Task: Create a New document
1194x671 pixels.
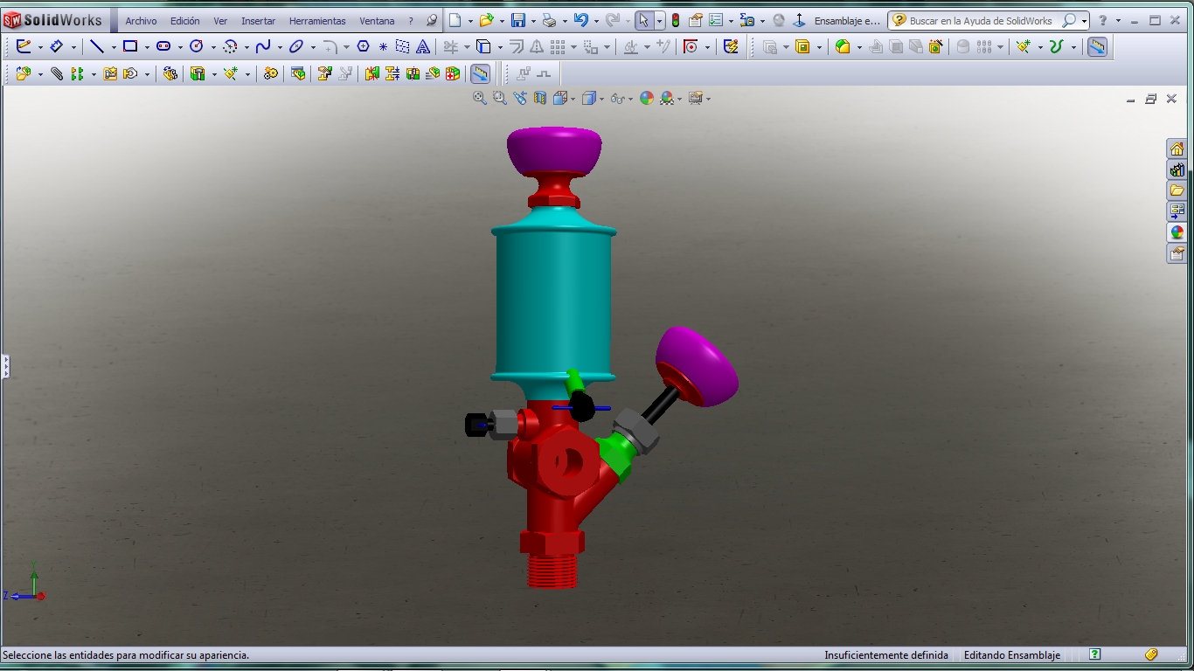Action: pos(455,20)
